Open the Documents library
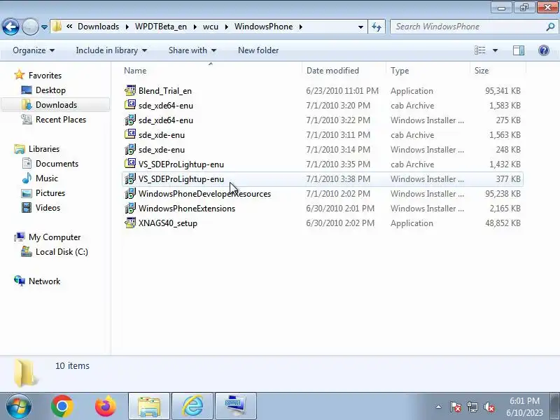This screenshot has width=560, height=420. [57, 164]
